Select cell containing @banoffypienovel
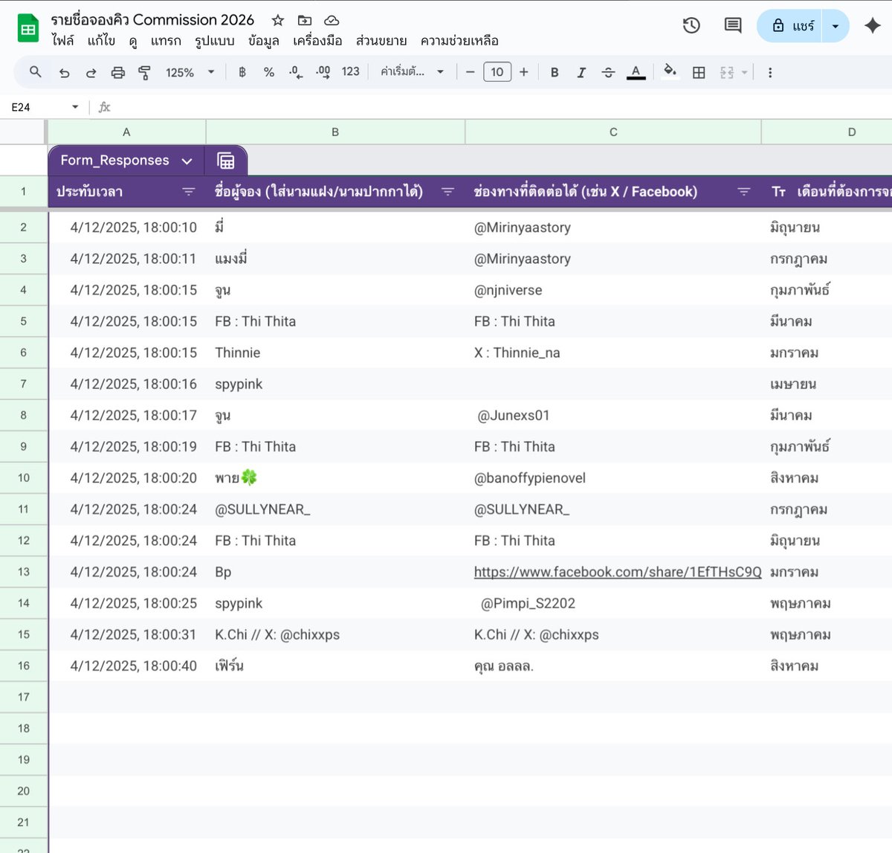This screenshot has height=853, width=892. pos(613,478)
